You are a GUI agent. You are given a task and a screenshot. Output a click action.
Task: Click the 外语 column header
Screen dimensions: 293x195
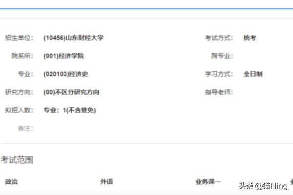tap(106, 182)
